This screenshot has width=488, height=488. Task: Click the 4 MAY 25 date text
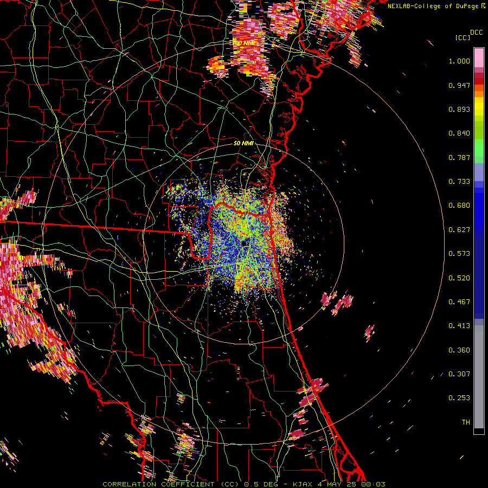coord(338,484)
